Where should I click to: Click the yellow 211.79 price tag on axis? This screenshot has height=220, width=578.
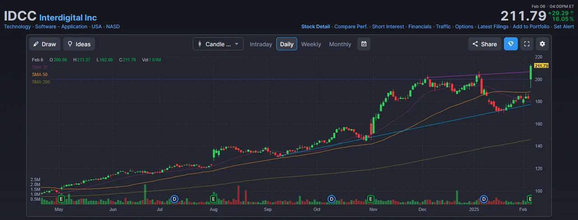(541, 66)
